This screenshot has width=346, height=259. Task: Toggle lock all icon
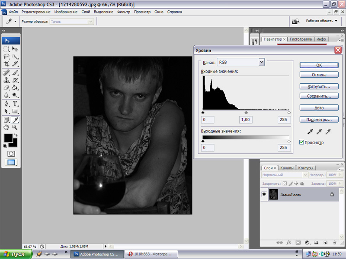pyautogui.click(x=302, y=183)
